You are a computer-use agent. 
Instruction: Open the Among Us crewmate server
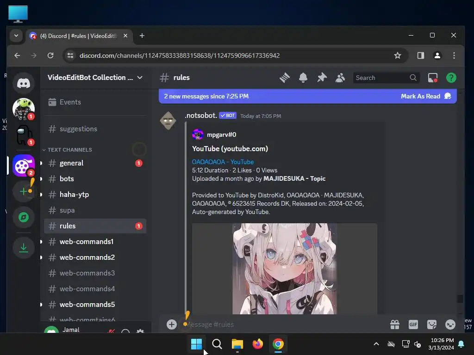(x=24, y=135)
